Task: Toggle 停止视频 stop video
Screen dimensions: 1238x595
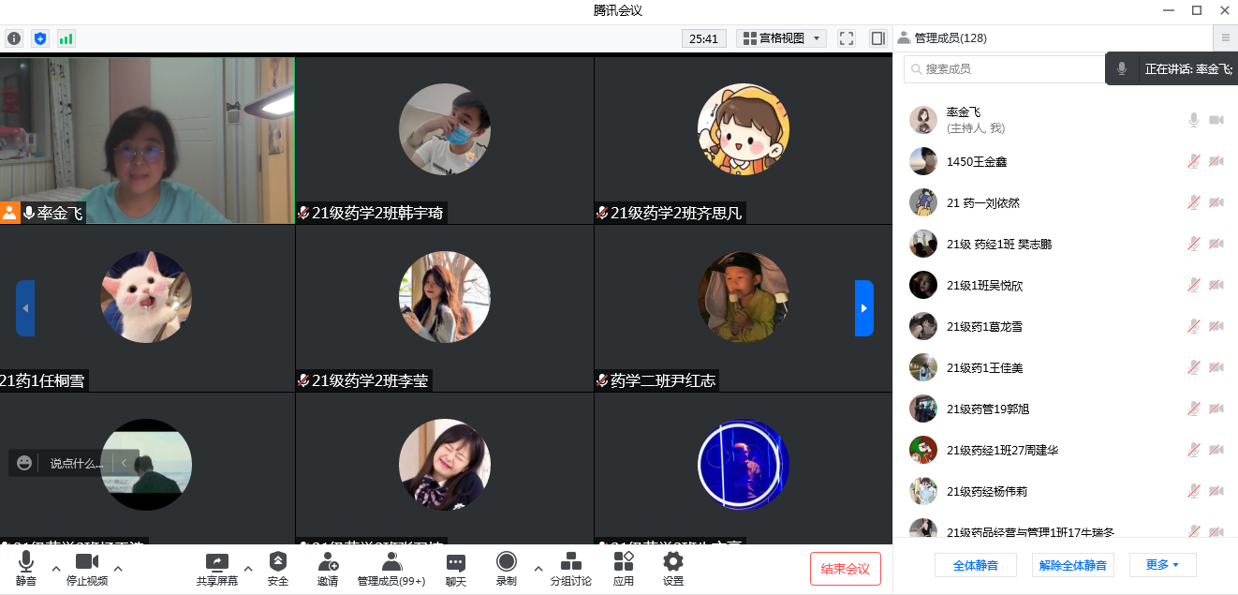Action: tap(87, 569)
